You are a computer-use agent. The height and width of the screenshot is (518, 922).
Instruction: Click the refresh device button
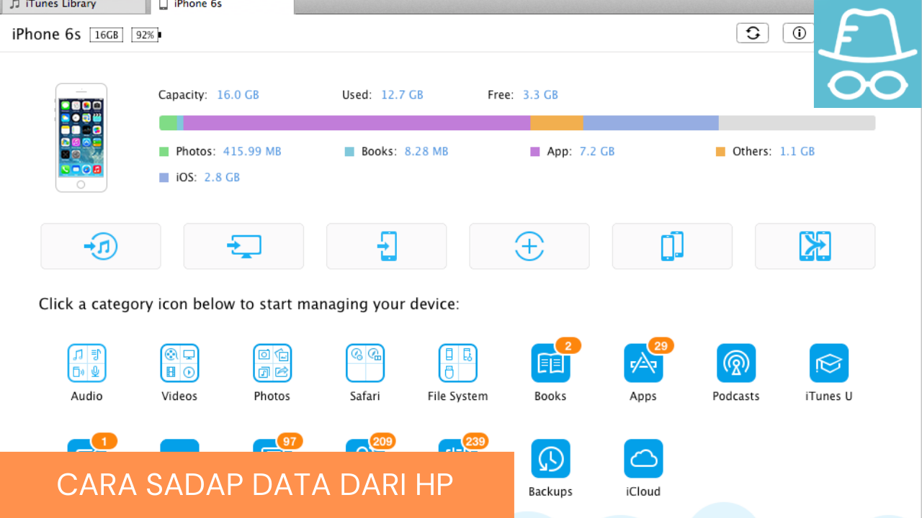point(752,33)
